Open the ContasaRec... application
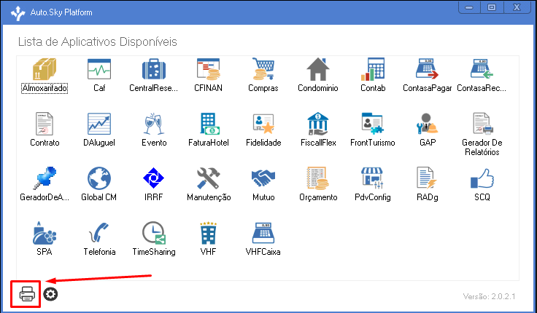This screenshot has height=313, width=537. (482, 69)
